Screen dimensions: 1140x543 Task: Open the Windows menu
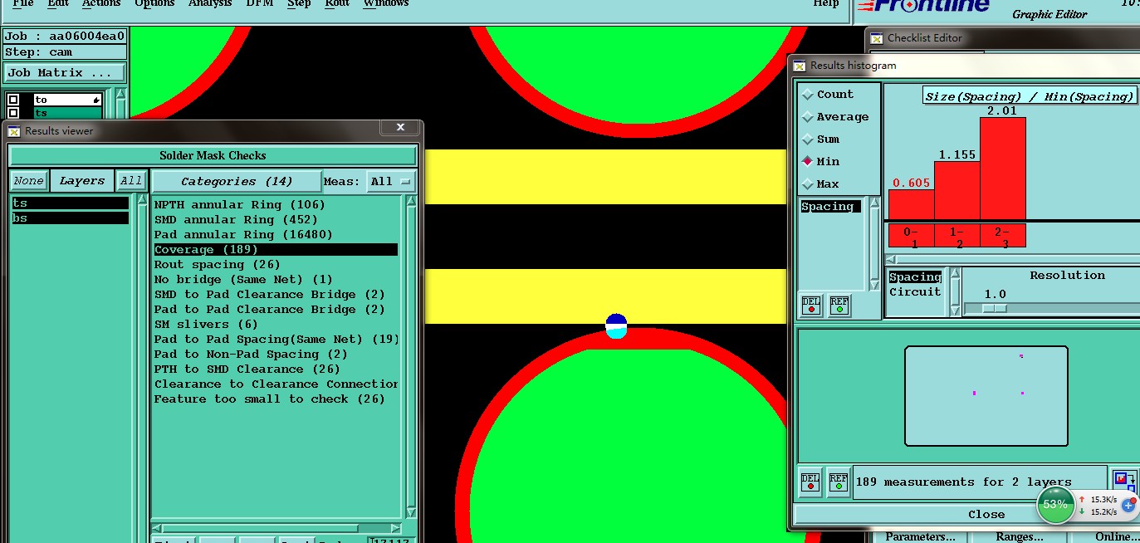(386, 3)
